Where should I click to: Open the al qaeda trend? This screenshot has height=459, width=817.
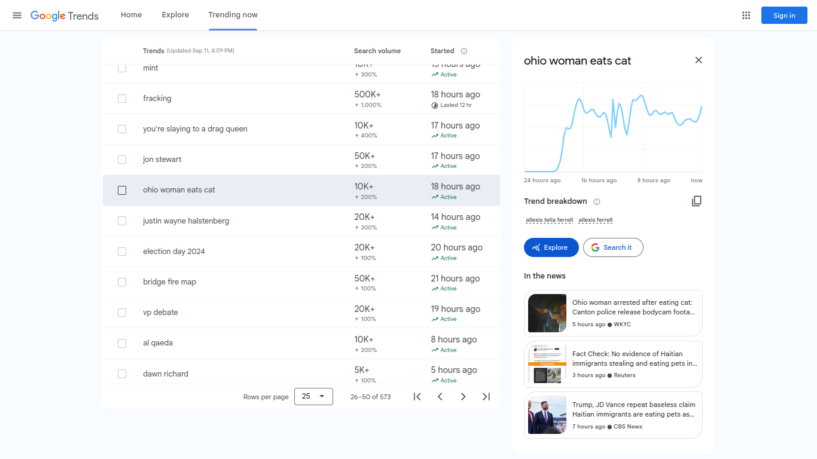click(x=301, y=343)
